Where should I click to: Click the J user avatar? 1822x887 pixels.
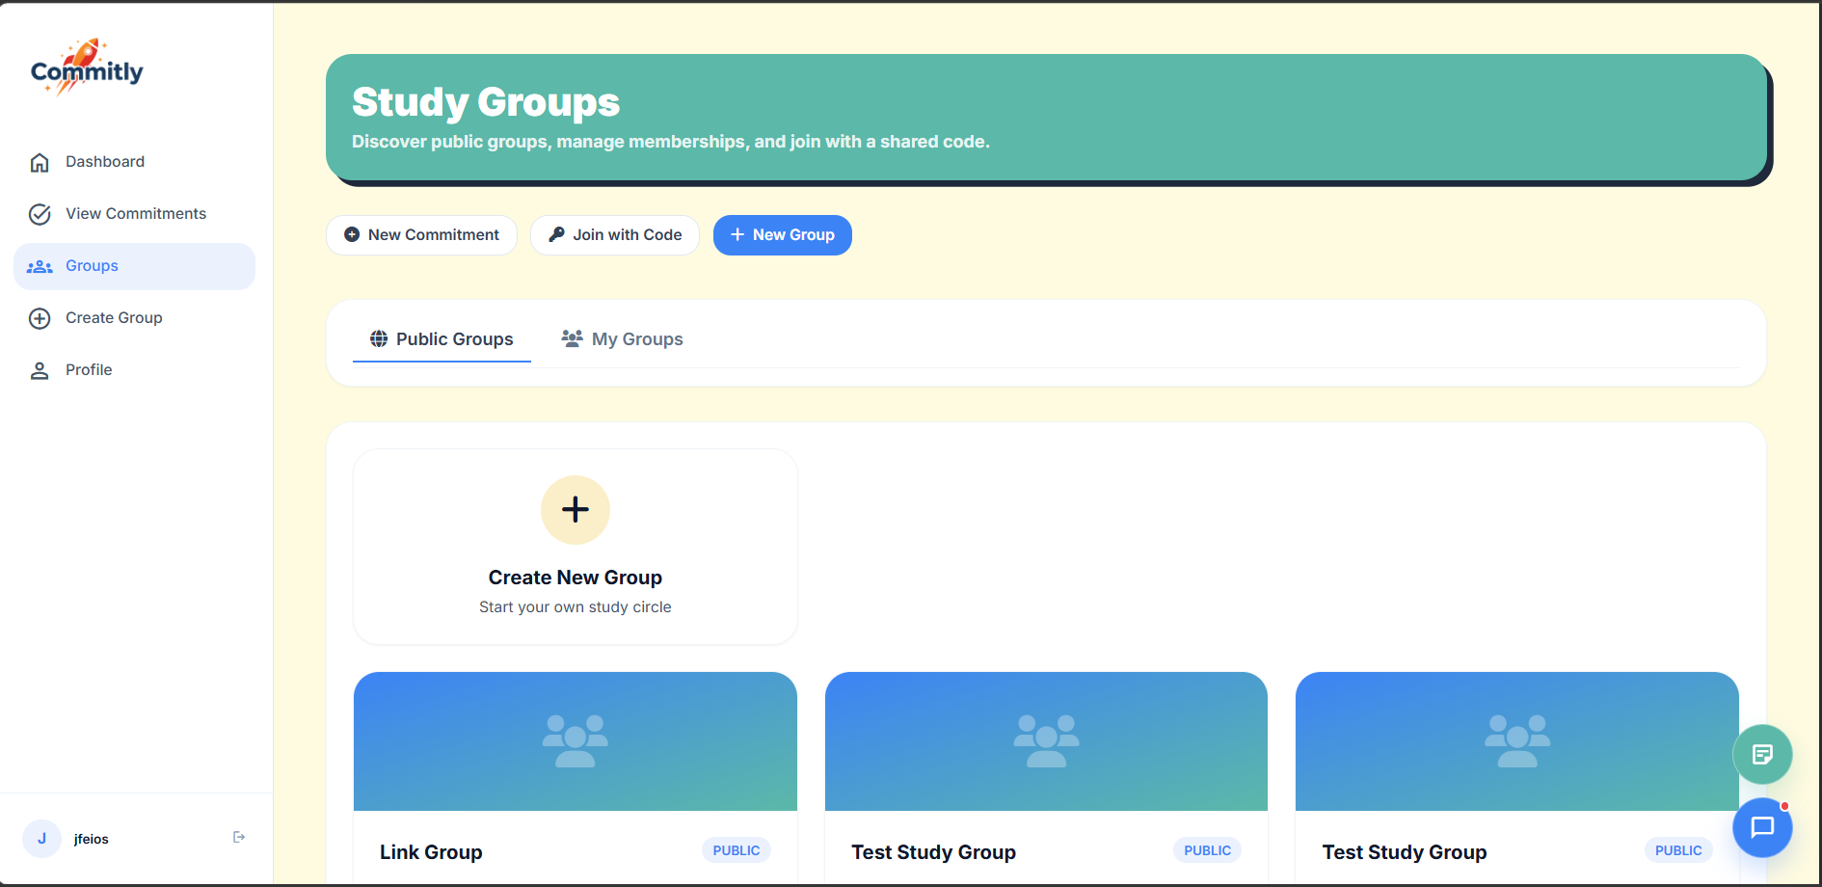41,839
